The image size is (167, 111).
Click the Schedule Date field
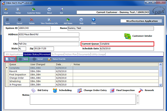(127, 49)
